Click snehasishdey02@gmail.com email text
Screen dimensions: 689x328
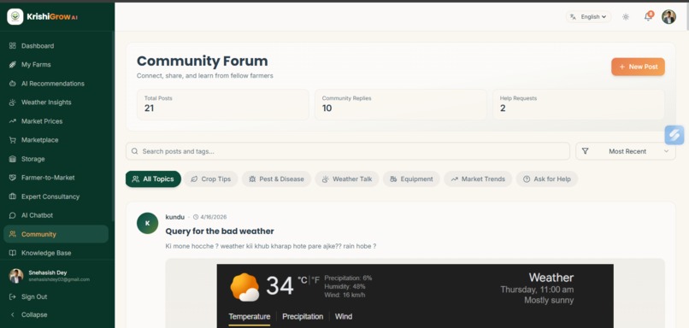[59, 279]
